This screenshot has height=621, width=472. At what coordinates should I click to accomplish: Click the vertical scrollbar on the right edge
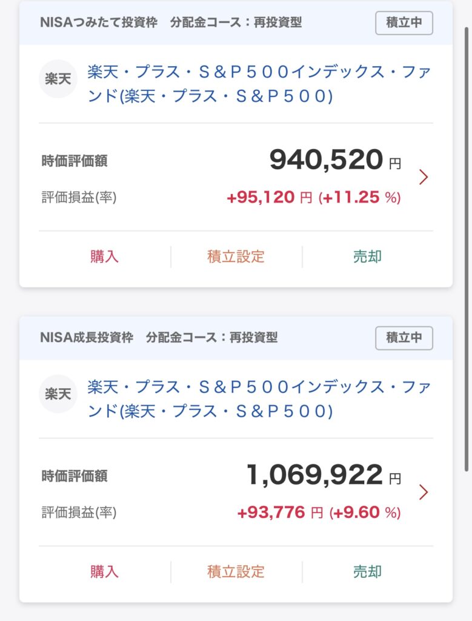click(x=467, y=249)
